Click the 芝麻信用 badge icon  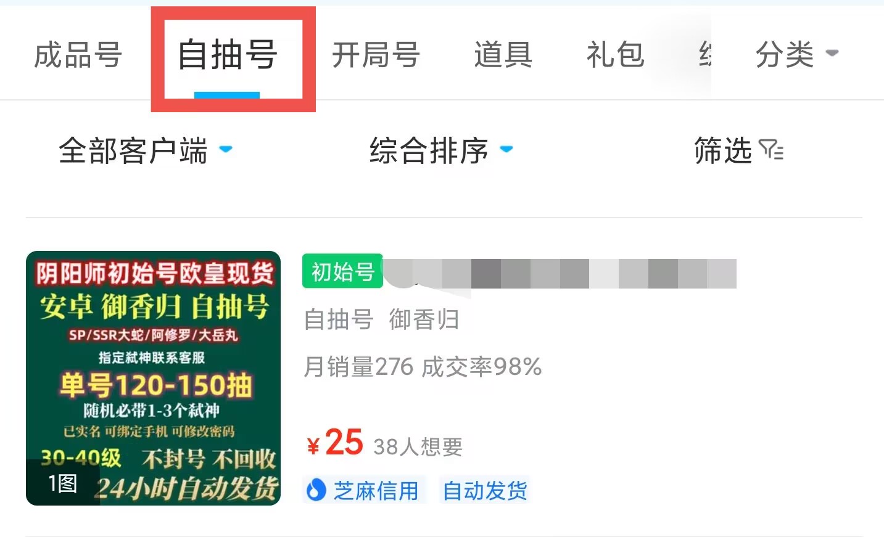pyautogui.click(x=316, y=491)
